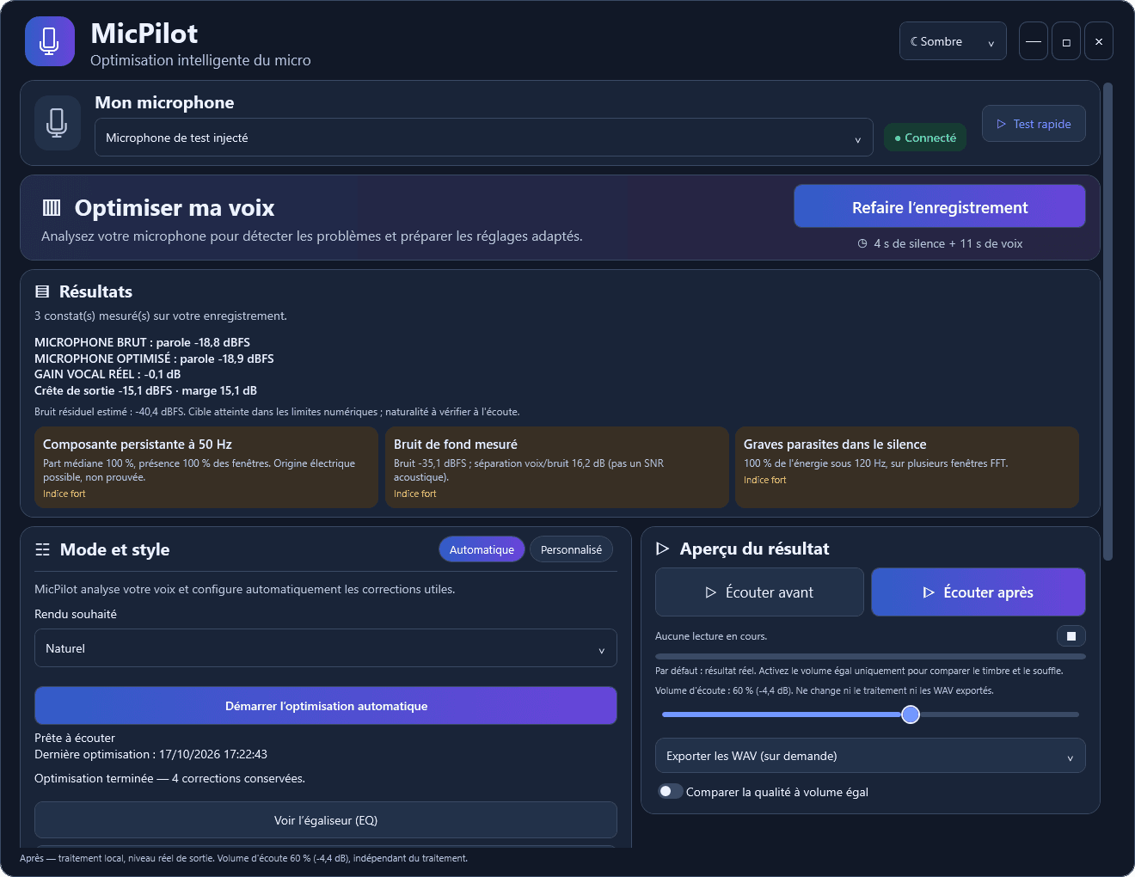The width and height of the screenshot is (1135, 877).
Task: Select the Graves parasites dans le silence card
Action: click(x=907, y=468)
